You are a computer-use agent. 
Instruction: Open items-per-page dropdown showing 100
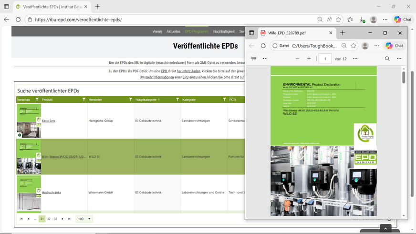[84, 219]
